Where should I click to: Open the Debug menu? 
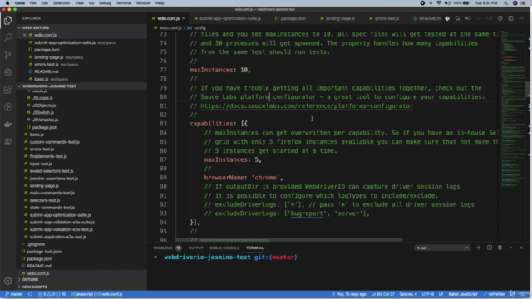point(105,3)
